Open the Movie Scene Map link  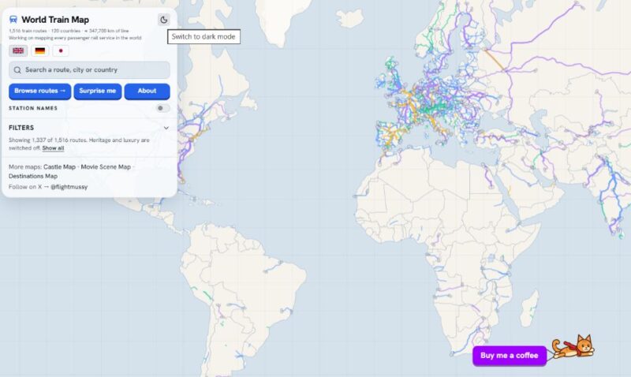(x=106, y=166)
